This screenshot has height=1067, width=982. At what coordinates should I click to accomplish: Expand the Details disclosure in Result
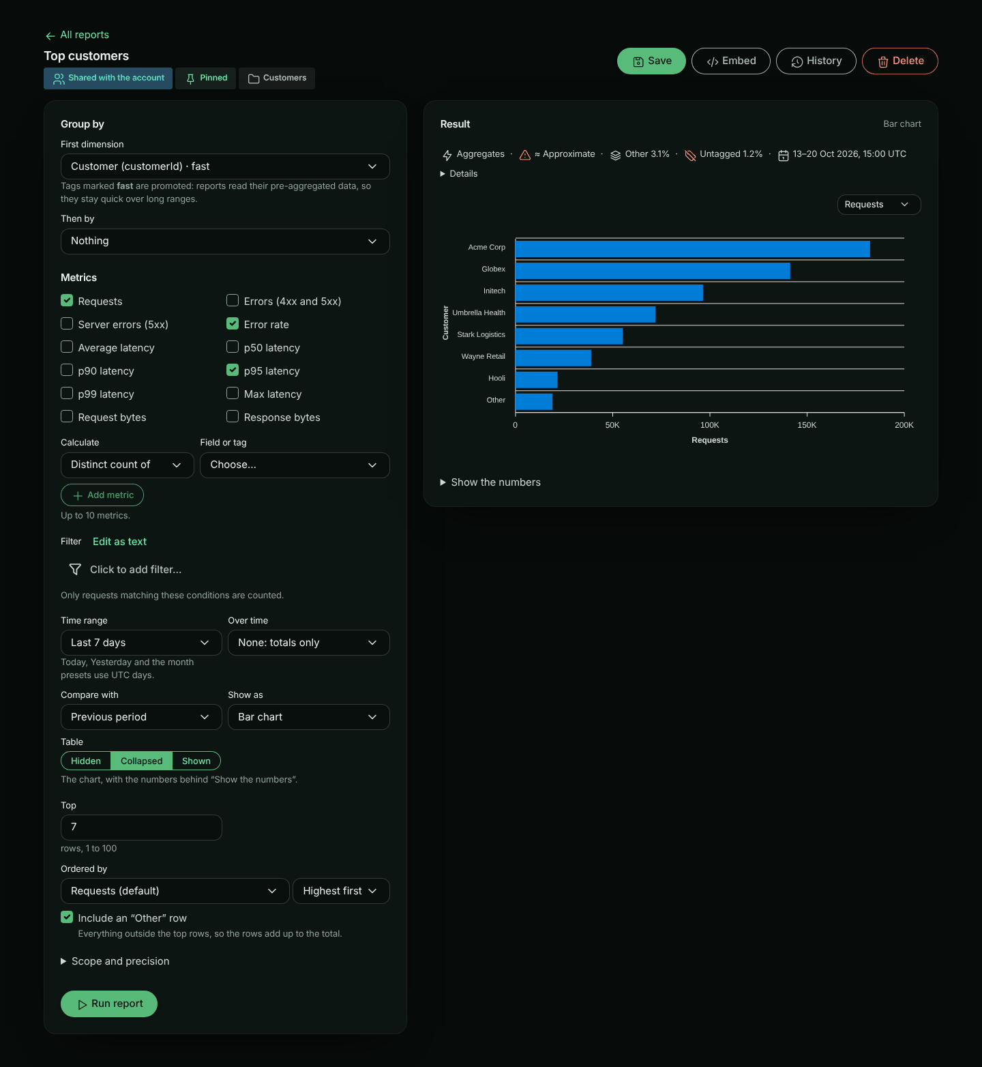pos(459,174)
